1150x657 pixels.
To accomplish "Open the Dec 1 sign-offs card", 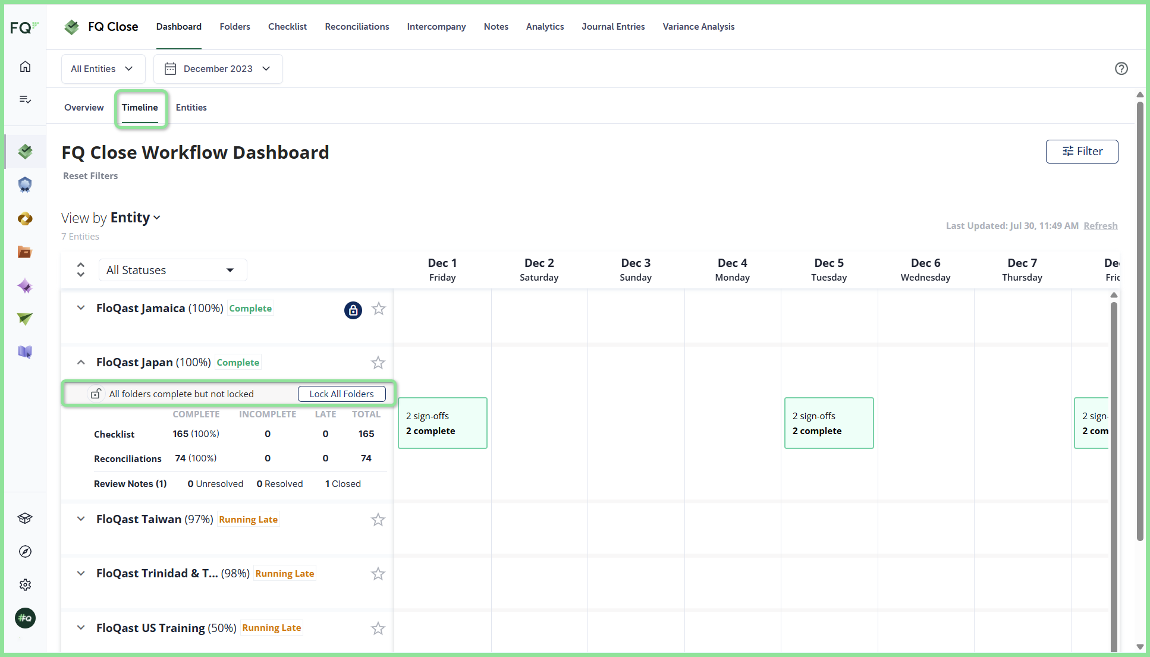I will (x=442, y=423).
